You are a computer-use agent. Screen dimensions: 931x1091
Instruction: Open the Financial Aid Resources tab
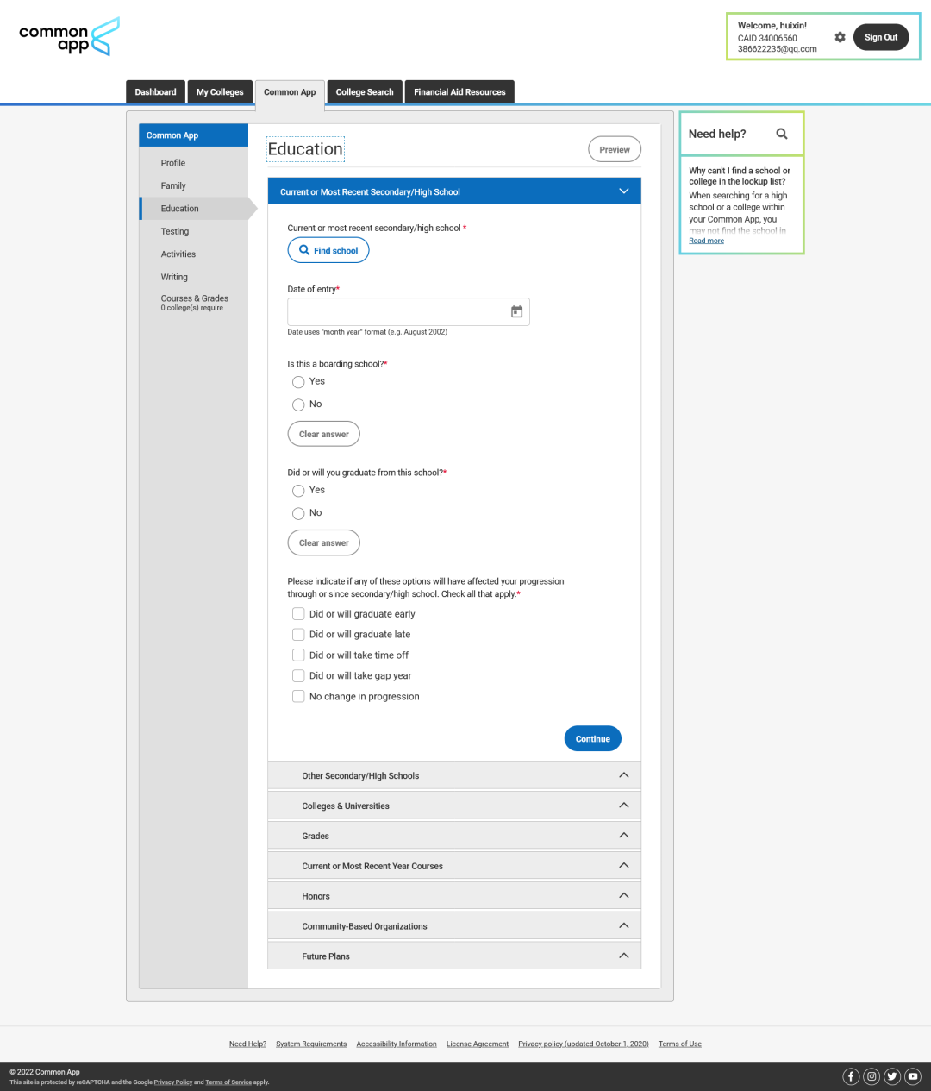(x=459, y=92)
